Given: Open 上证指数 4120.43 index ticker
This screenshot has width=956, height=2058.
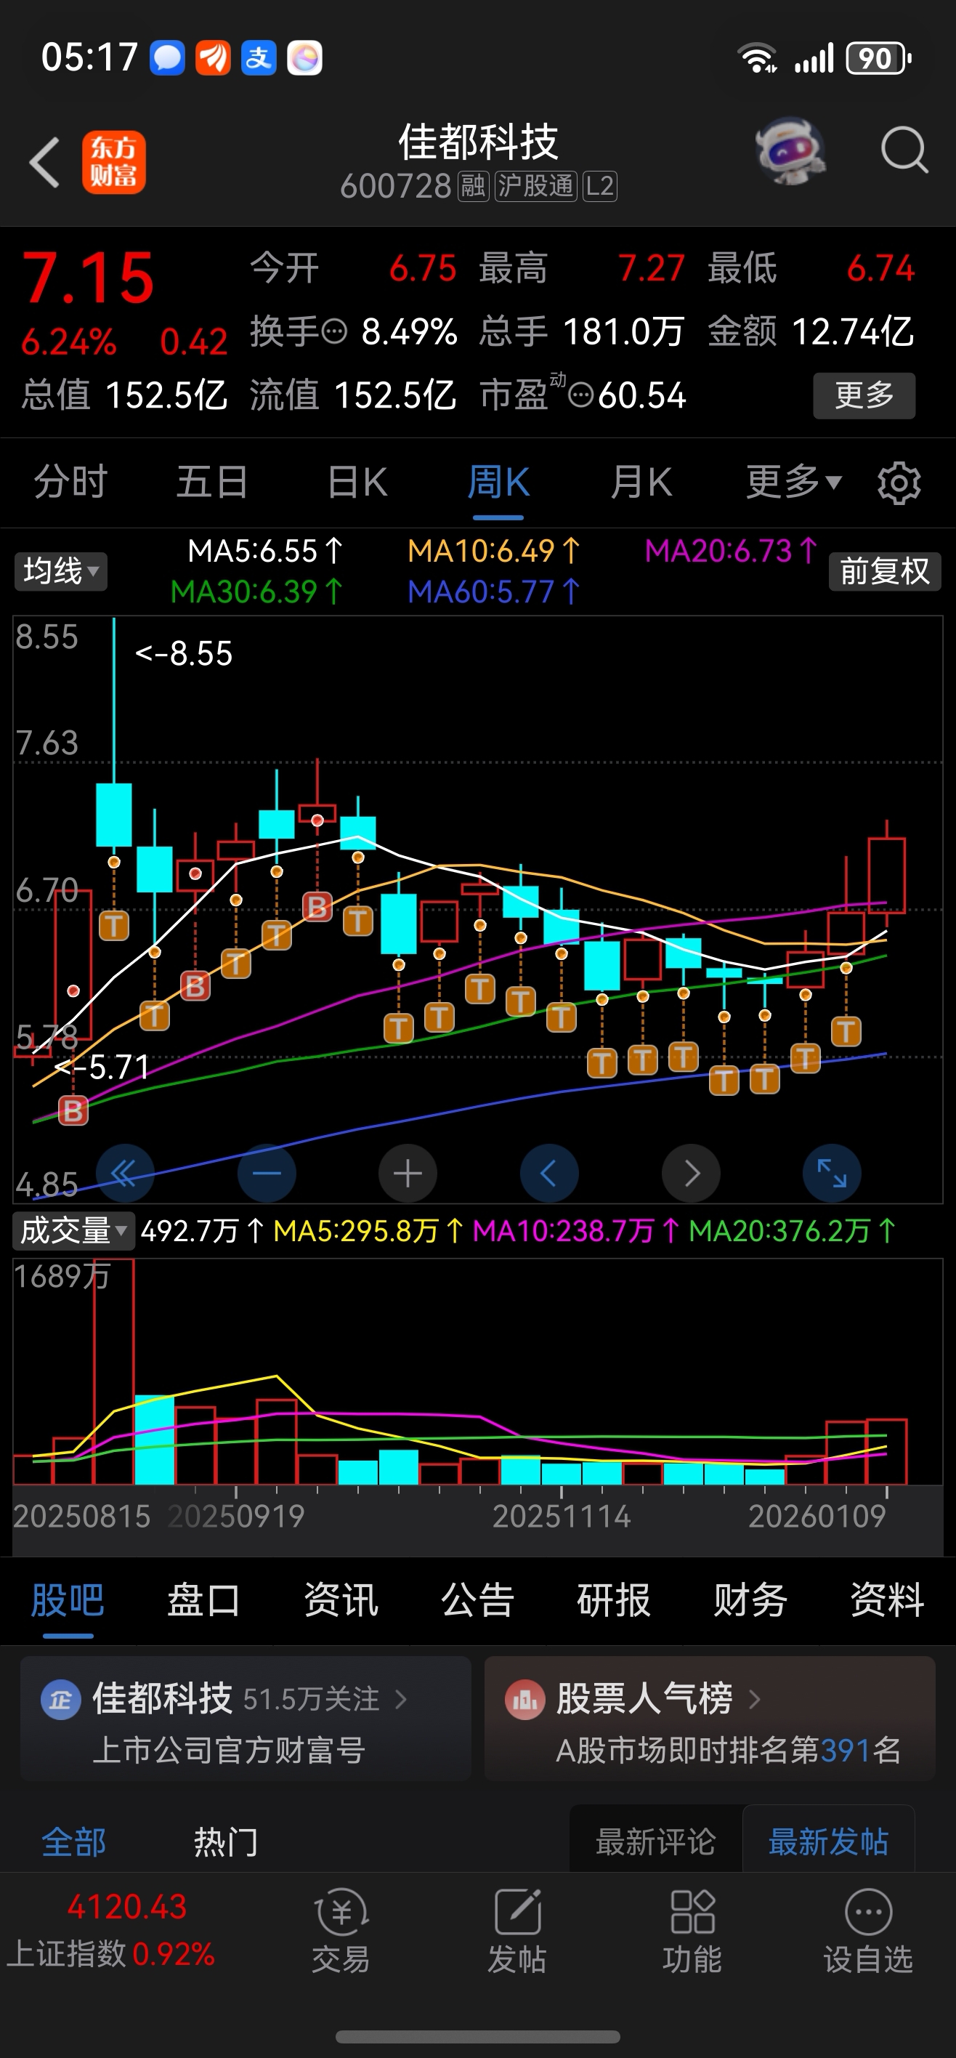Looking at the screenshot, I should [x=112, y=1930].
